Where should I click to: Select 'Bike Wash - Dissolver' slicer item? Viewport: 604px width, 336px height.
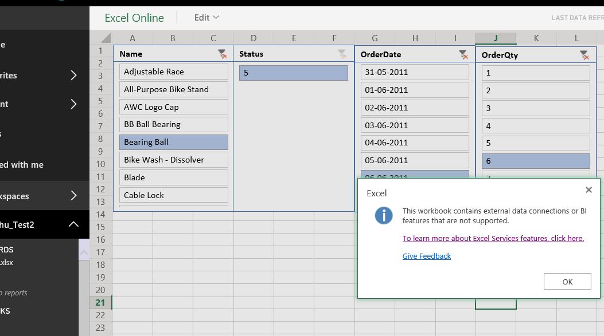(x=174, y=160)
